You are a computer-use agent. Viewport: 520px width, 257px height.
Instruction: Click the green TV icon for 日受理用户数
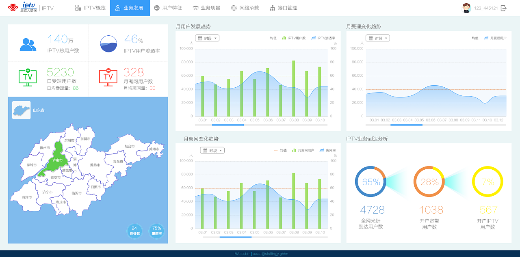(27, 77)
